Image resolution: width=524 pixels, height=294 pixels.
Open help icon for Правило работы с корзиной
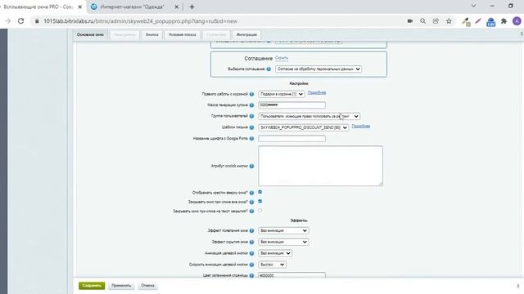[251, 95]
